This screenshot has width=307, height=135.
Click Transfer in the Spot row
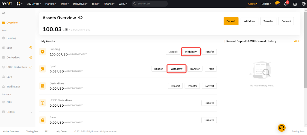pyautogui.click(x=195, y=69)
